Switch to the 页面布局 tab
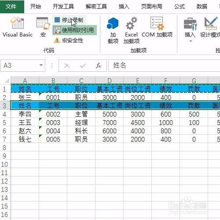The image size is (220, 220). (x=152, y=7)
